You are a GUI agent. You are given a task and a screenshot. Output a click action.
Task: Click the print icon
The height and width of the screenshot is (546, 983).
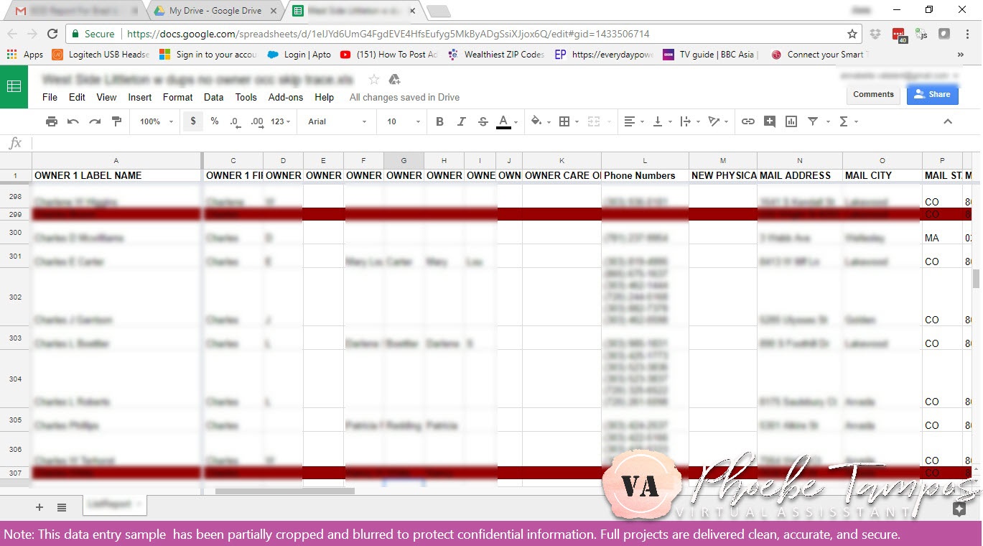tap(51, 121)
